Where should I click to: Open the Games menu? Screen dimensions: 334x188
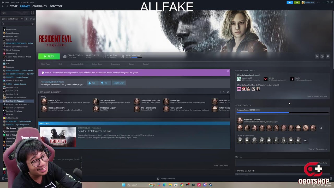click(x=26, y=2)
